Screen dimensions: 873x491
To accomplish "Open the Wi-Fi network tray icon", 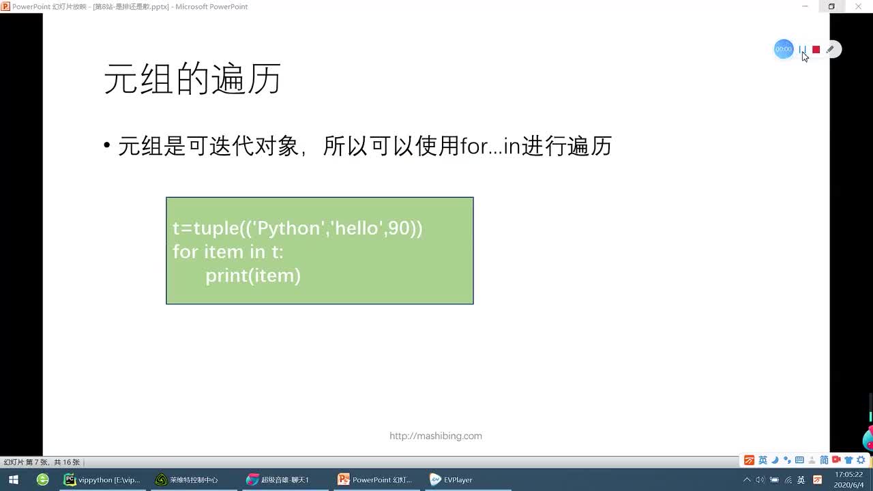I will [788, 481].
